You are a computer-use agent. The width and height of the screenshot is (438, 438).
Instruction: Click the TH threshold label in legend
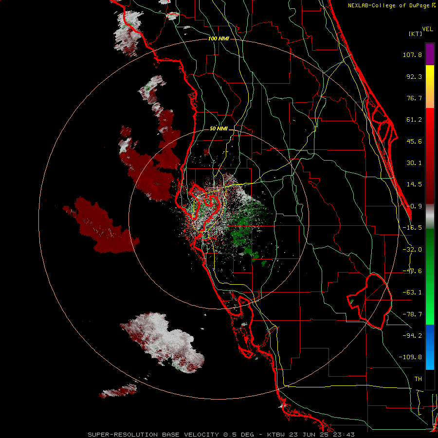point(418,379)
